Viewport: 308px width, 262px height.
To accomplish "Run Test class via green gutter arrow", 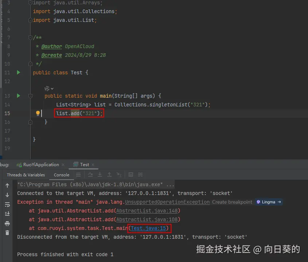I will coord(18,73).
